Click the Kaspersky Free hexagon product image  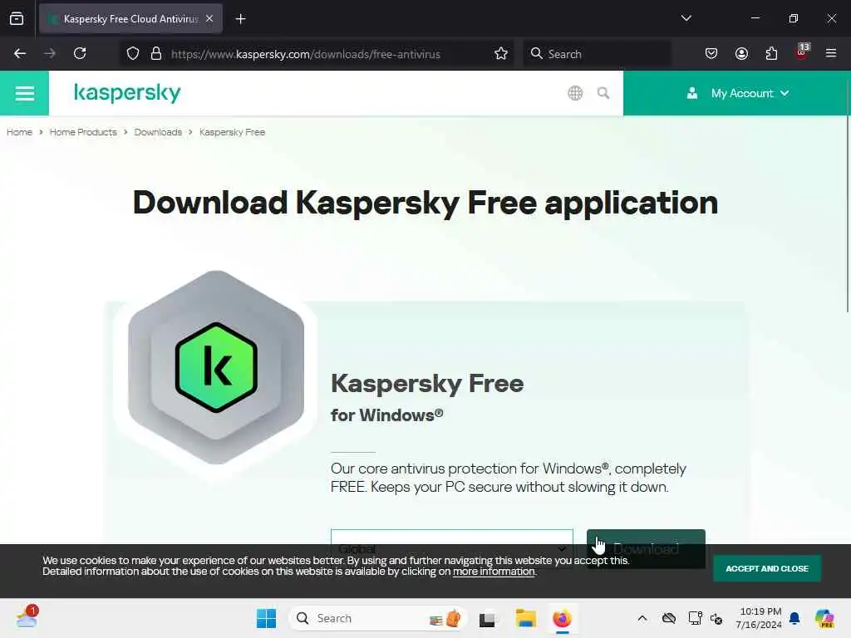click(x=216, y=367)
